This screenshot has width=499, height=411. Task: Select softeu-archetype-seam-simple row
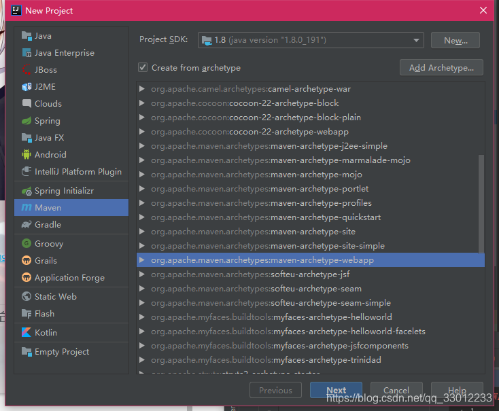(x=311, y=303)
